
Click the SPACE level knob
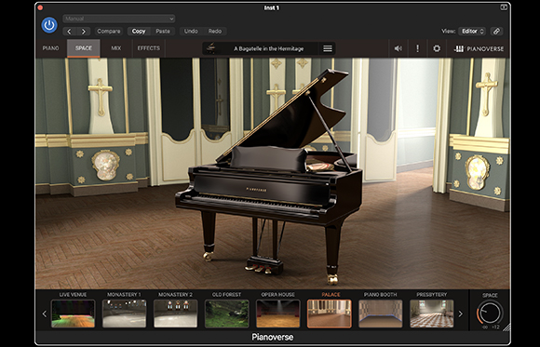point(490,313)
